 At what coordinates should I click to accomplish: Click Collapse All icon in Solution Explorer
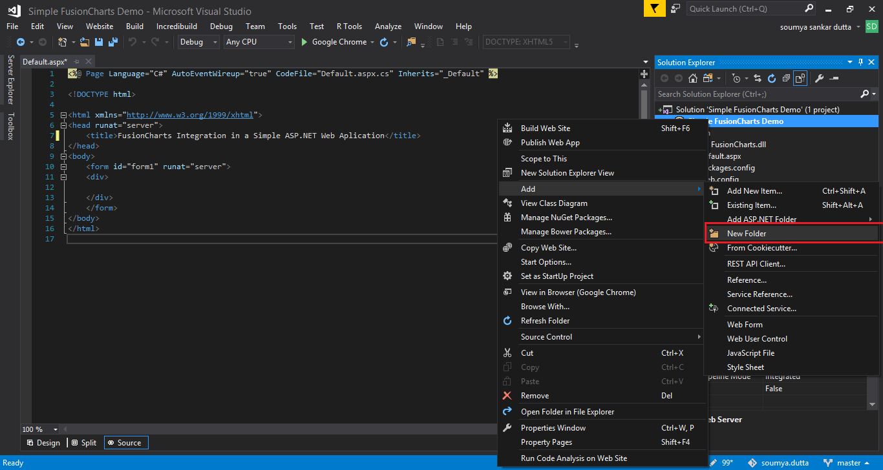pyautogui.click(x=786, y=78)
